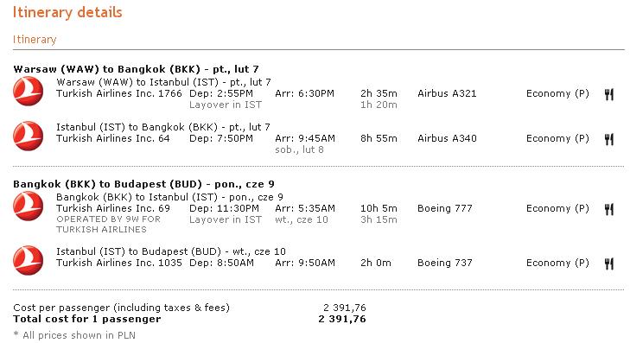Viewport: 630px width, 343px height.
Task: Click meal icon on flight 64 row
Action: point(608,139)
